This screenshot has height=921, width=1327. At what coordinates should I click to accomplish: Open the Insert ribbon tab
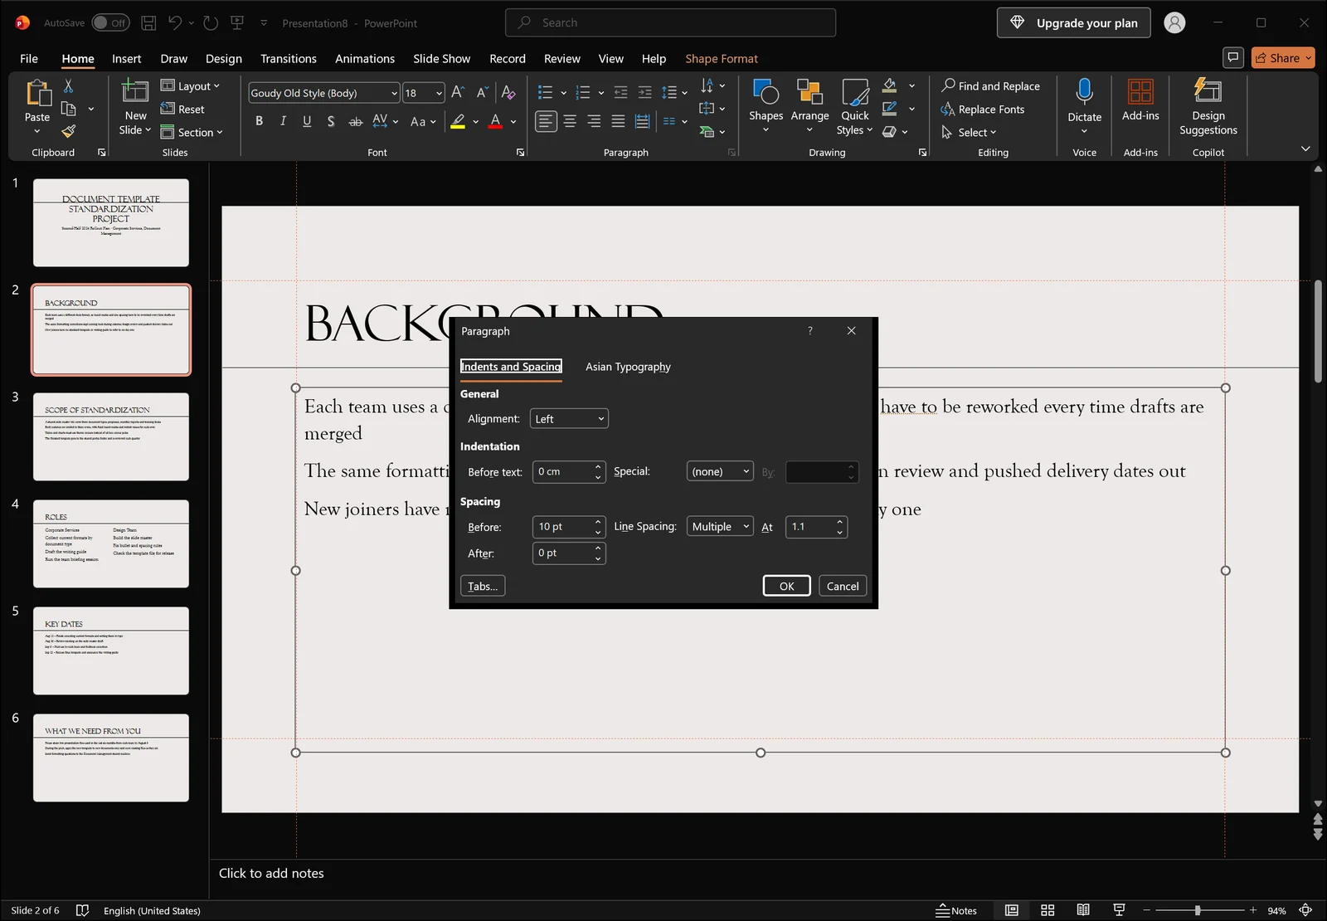(x=126, y=58)
